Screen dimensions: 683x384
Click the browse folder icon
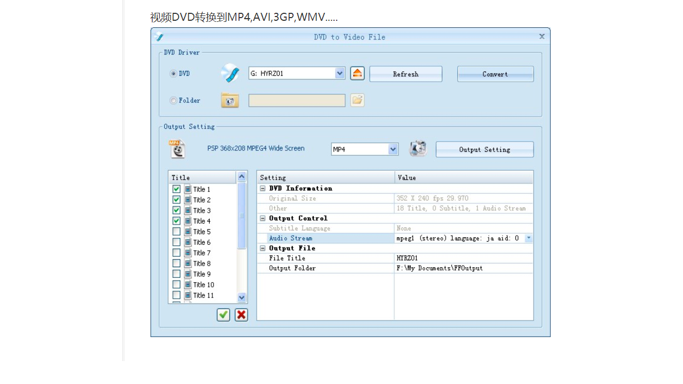pyautogui.click(x=358, y=100)
